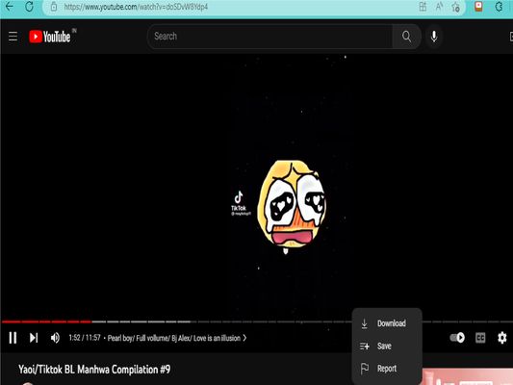
Task: Select the YouTube URL in the address bar
Action: (136, 7)
